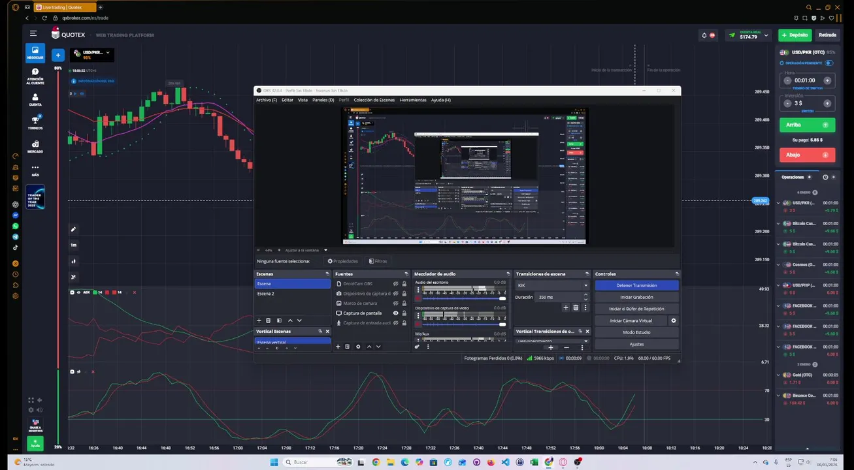
Task: Open Ajustes in OBS Controles
Action: coord(636,344)
